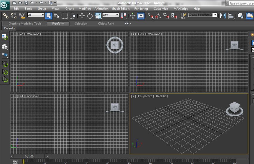Toggle the Angle Snap button
The width and height of the screenshot is (254, 164).
coord(158,16)
